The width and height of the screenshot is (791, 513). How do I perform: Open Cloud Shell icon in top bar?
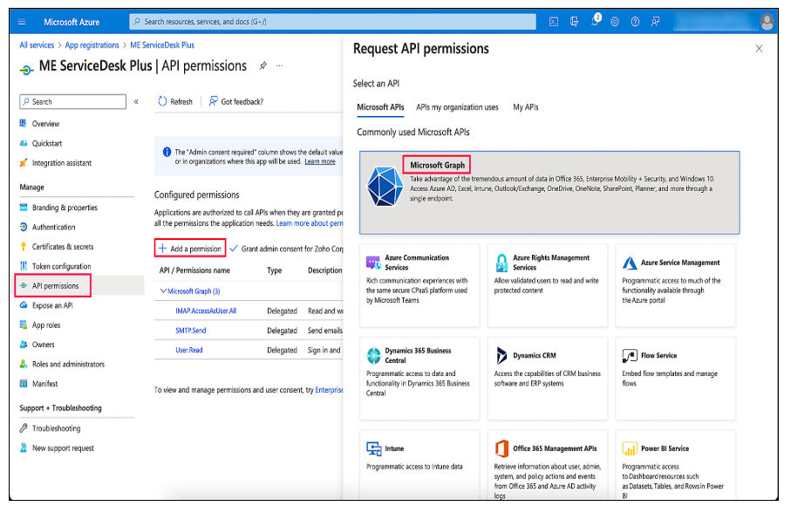point(554,21)
